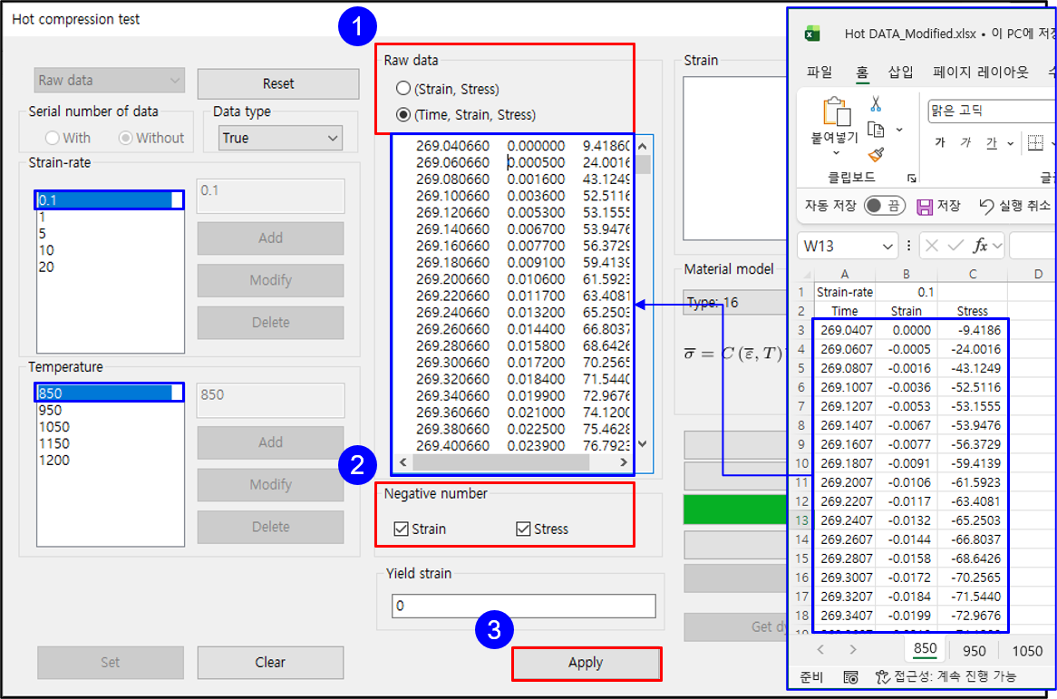
Task: Expand the 붙여넣기 paste options arrow
Action: point(836,154)
